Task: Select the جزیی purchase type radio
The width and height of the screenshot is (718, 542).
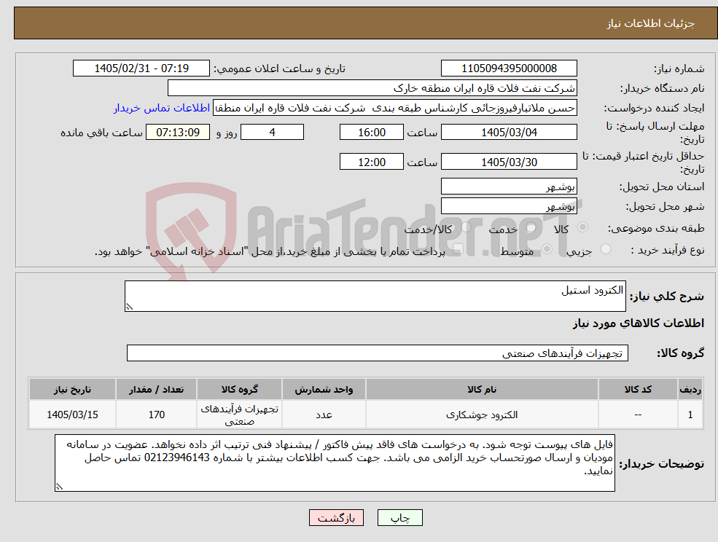Action: [605, 249]
